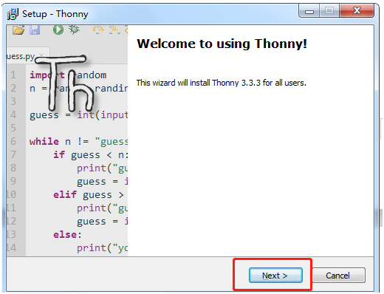Click the 'while' keyword on line 6
The width and height of the screenshot is (384, 294).
[44, 142]
